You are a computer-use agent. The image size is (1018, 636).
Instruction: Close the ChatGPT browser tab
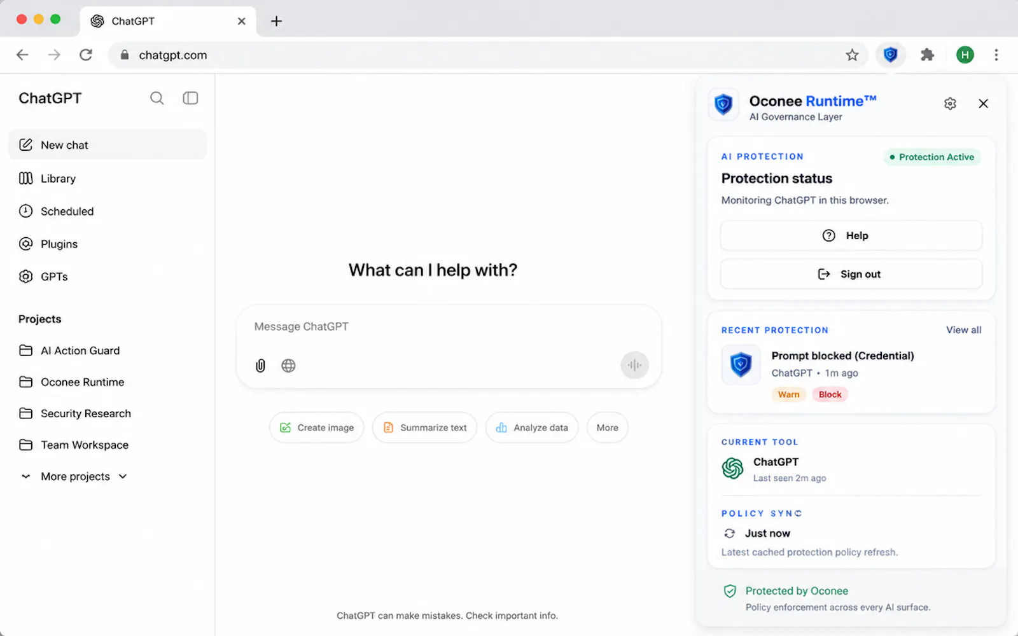point(241,21)
